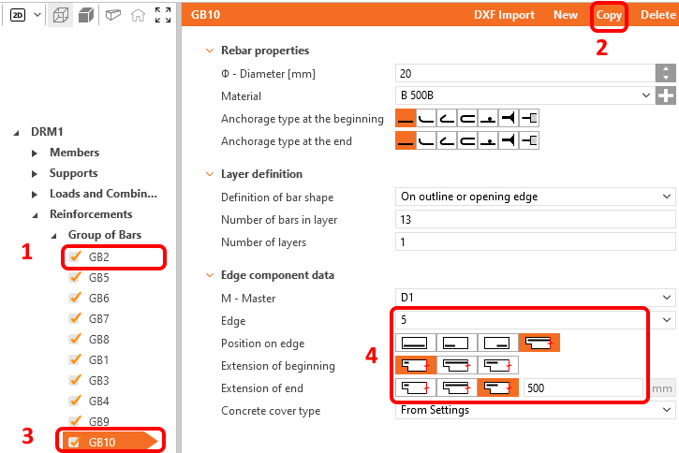The height and width of the screenshot is (453, 679).
Task: Switch to wireframe cube view
Action: [61, 15]
